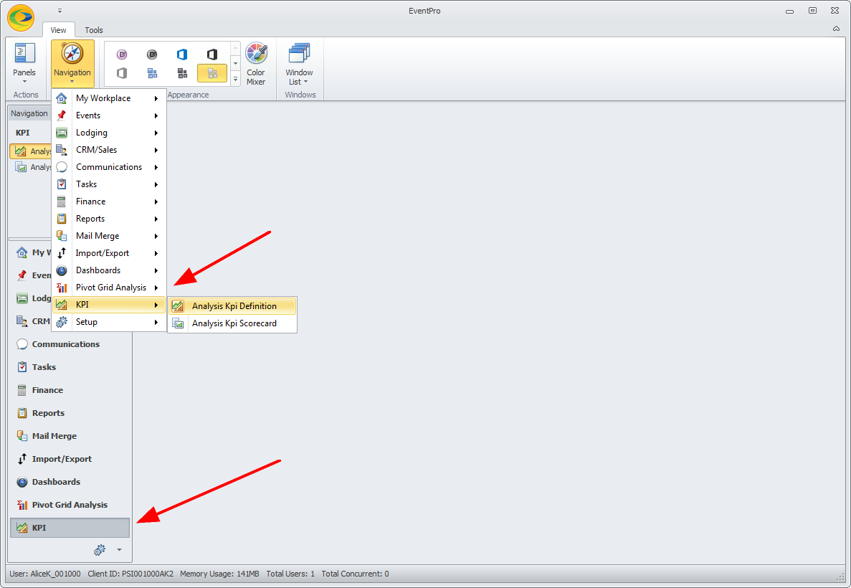This screenshot has width=851, height=588.
Task: Switch to the View ribbon tab
Action: point(59,30)
